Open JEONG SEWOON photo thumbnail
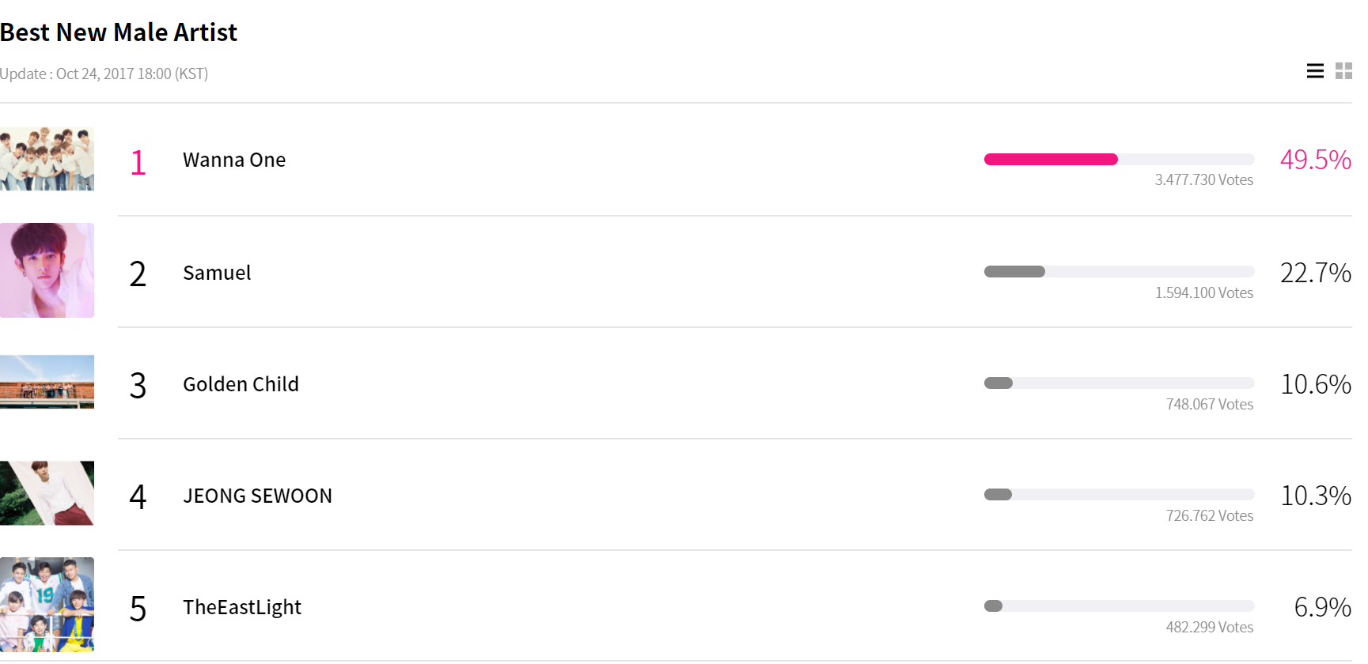The image size is (1368, 664). coord(47,493)
